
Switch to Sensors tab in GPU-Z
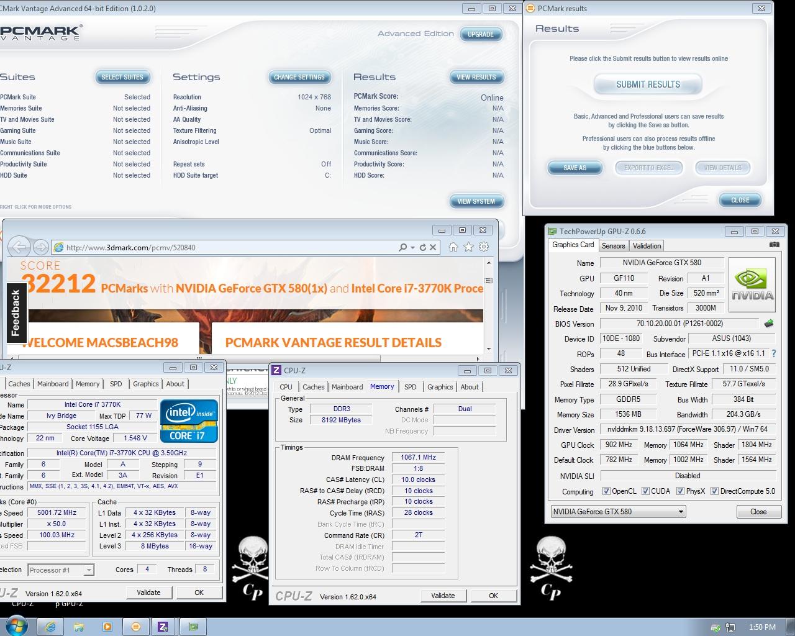pyautogui.click(x=613, y=246)
